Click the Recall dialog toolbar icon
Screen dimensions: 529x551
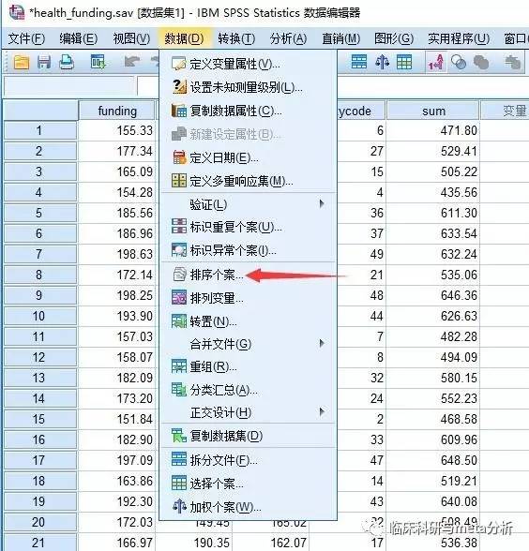click(98, 62)
